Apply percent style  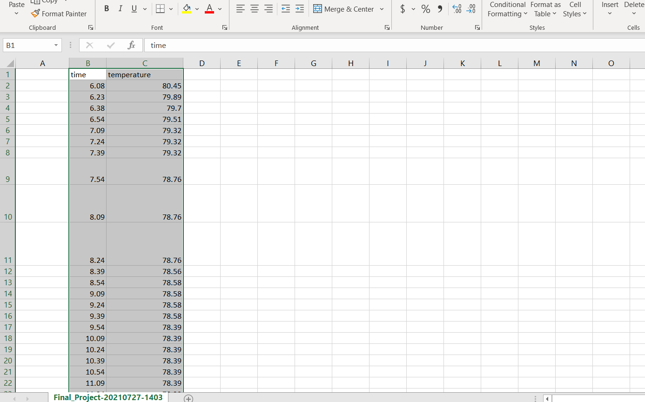pos(425,9)
